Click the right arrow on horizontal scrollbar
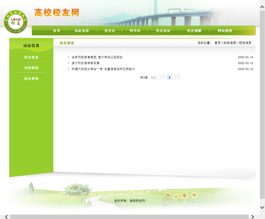The image size is (265, 219). (252, 217)
